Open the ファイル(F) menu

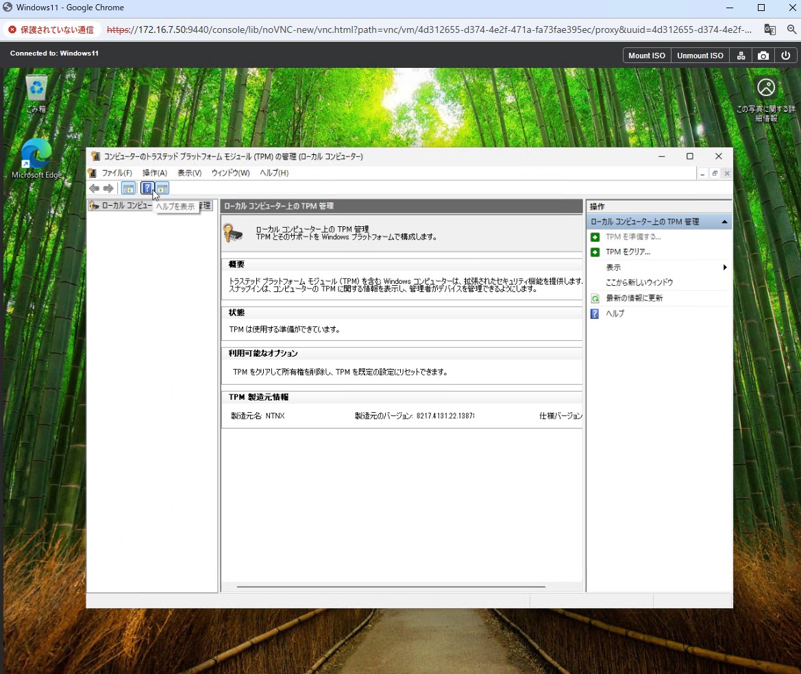click(x=116, y=173)
